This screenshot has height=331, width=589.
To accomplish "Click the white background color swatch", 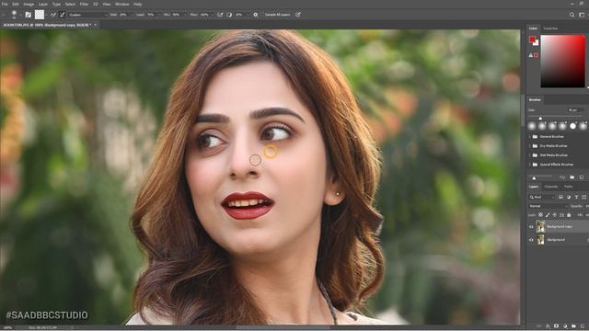I will (x=536, y=43).
